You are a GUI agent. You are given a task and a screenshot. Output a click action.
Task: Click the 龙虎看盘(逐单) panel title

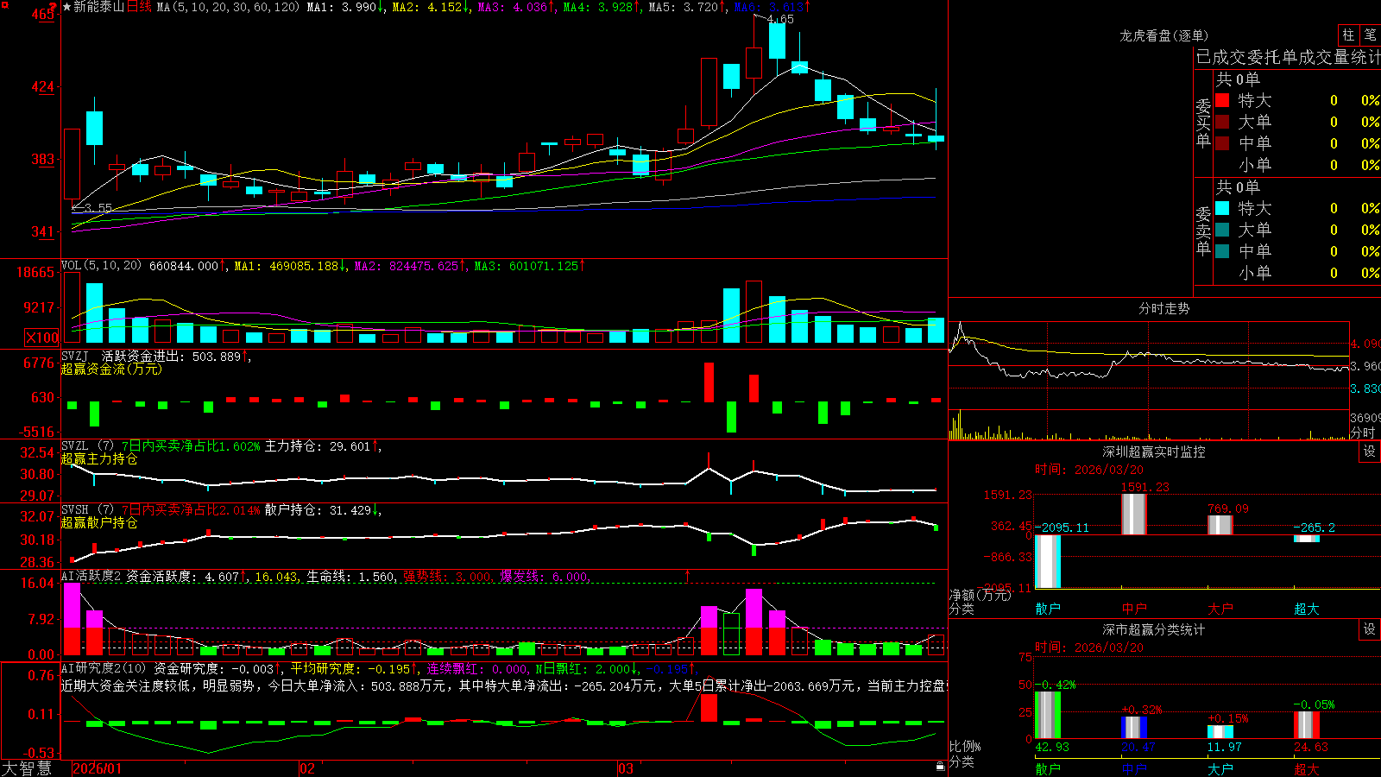(x=1164, y=35)
